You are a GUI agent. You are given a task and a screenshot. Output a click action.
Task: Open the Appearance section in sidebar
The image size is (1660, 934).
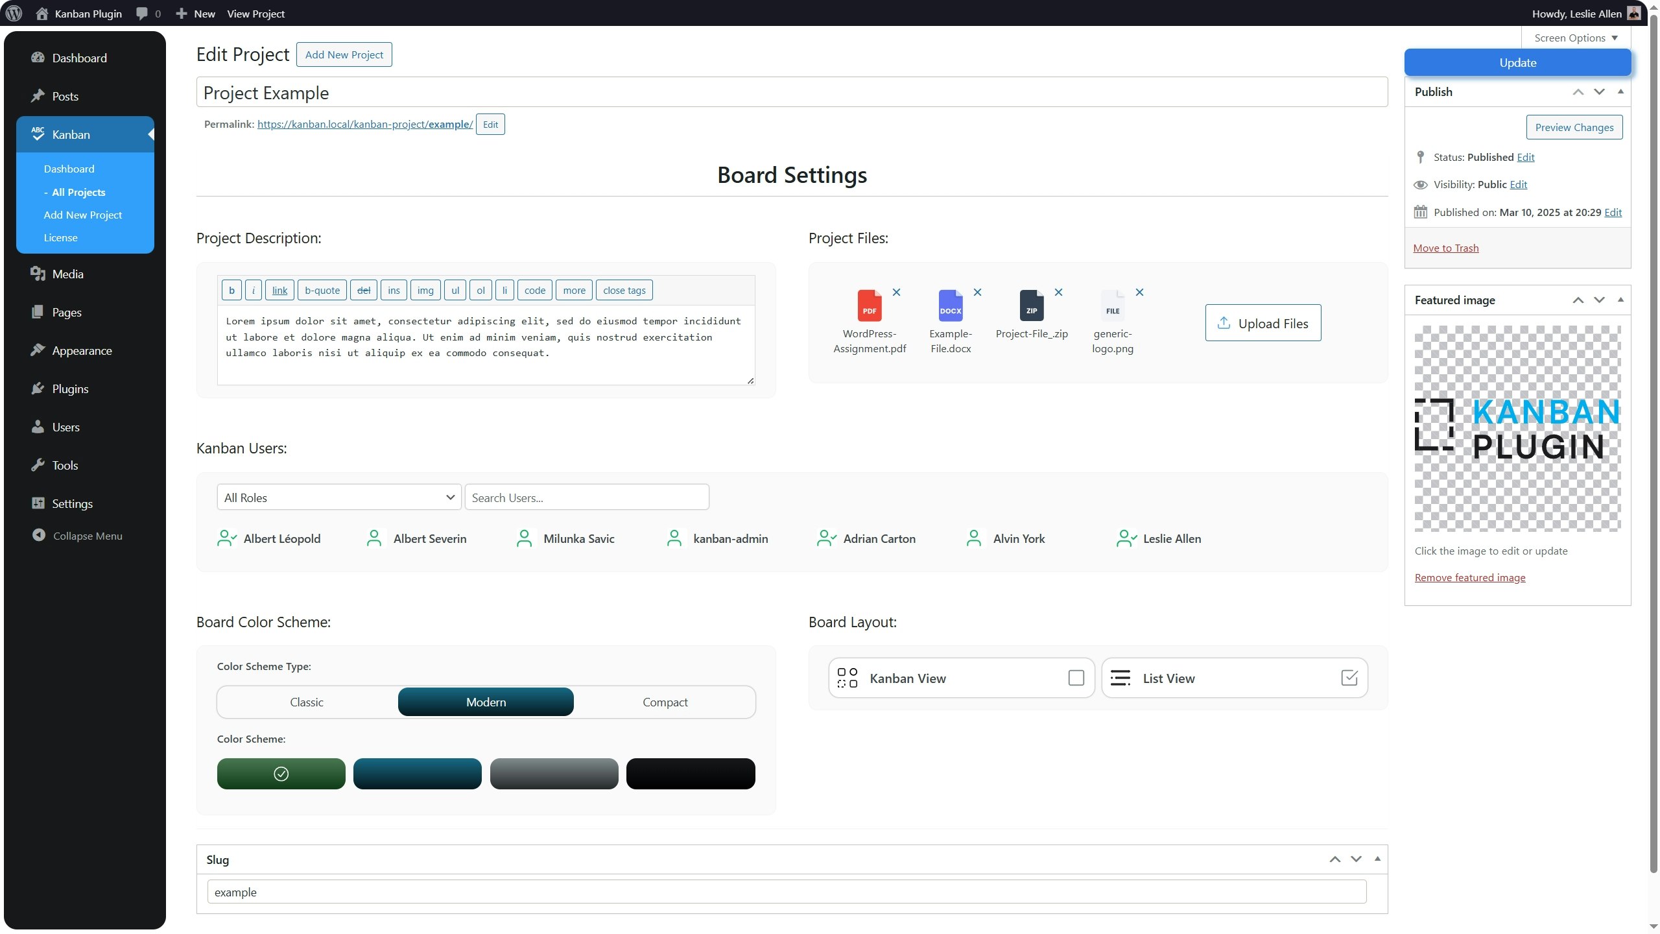(82, 350)
